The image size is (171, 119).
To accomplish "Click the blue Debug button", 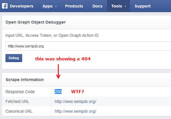I will tap(14, 58).
